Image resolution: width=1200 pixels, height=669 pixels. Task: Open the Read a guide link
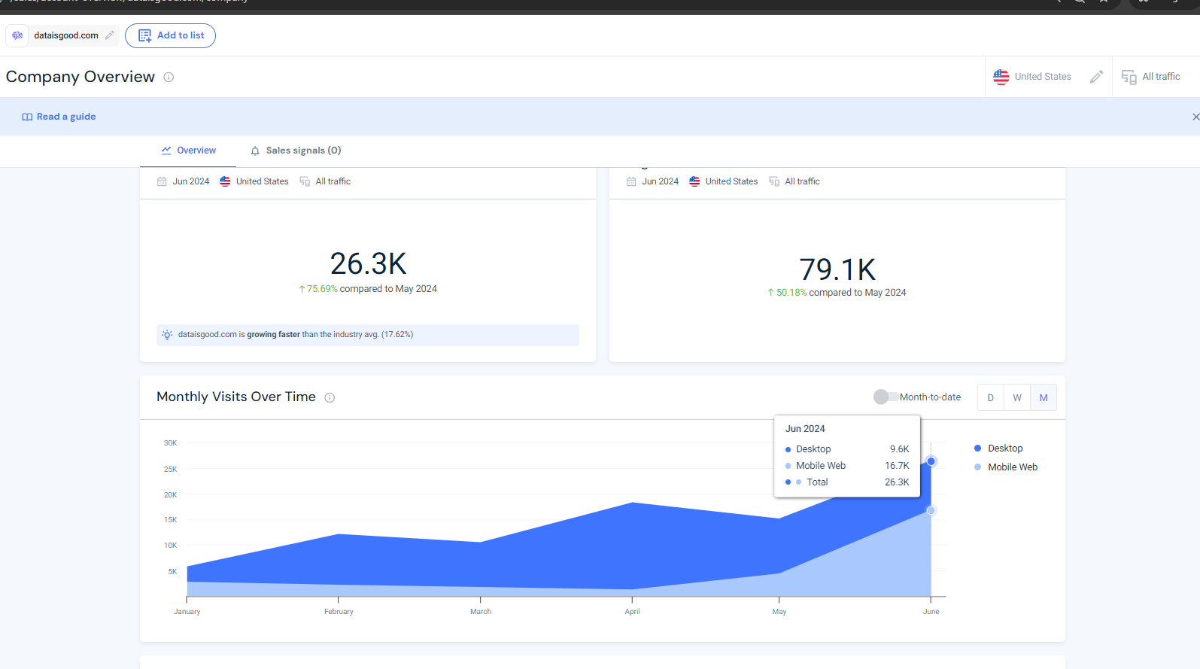(65, 117)
